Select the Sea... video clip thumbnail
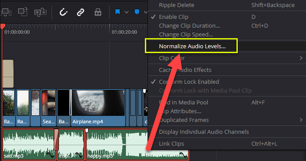Viewport: 306px width, 161px height. [48, 107]
